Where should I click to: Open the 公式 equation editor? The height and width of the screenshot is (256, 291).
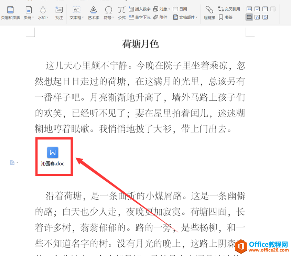pyautogui.click(x=122, y=13)
